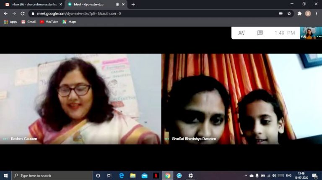Expand hidden system tray icons
This screenshot has height=180, width=322.
click(246, 176)
